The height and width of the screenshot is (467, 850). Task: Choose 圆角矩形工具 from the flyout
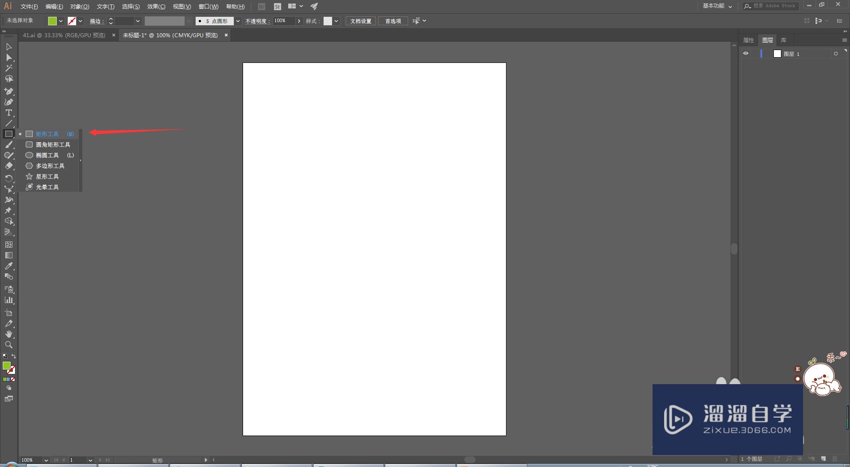coord(50,145)
